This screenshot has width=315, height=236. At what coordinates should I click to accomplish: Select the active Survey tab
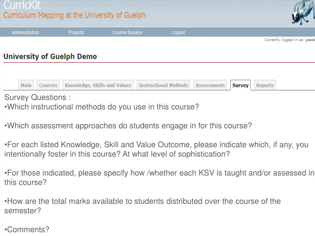[x=241, y=85]
